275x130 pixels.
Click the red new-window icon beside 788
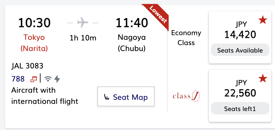coord(33,79)
